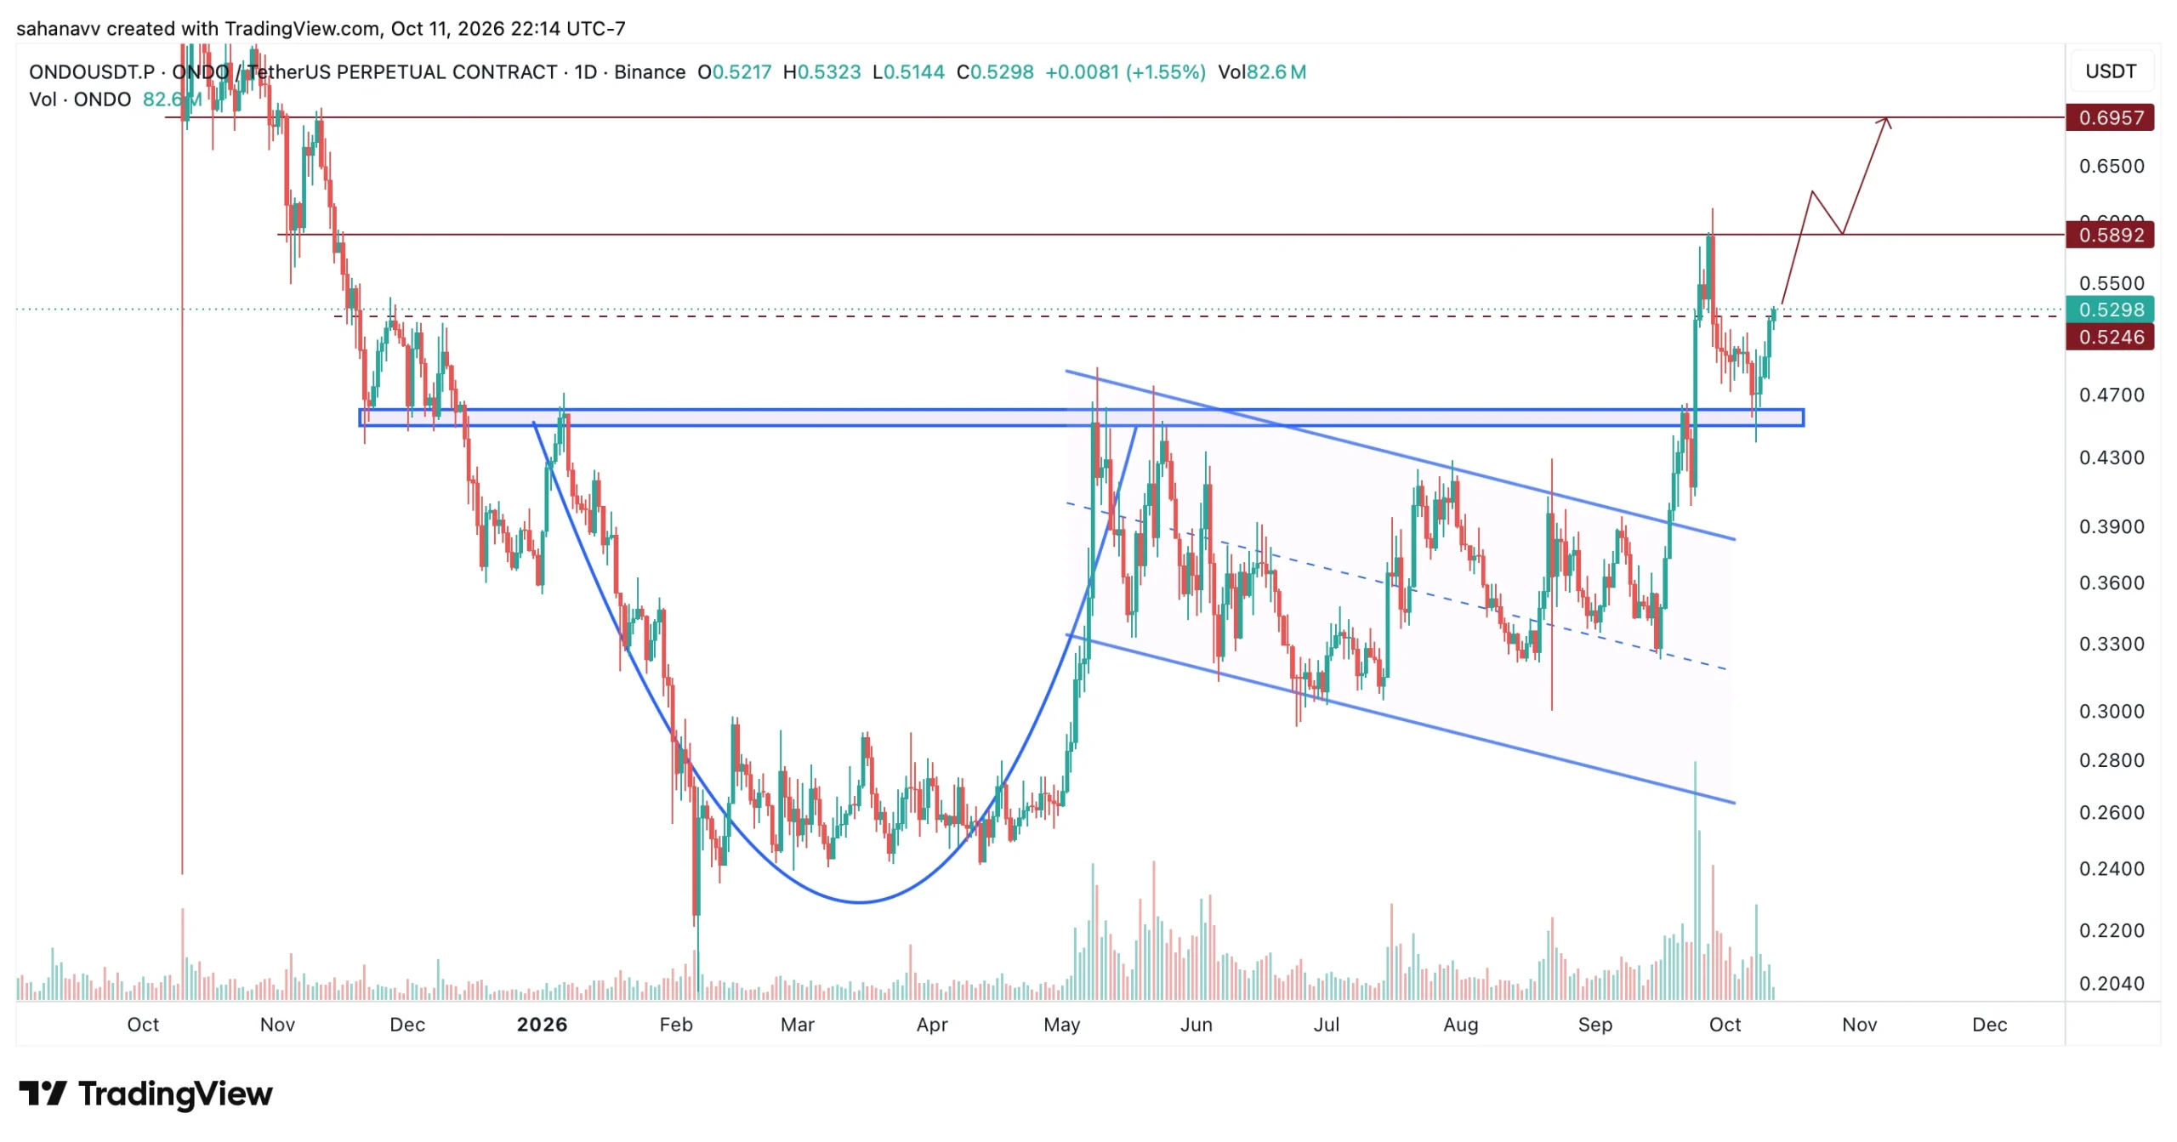The height and width of the screenshot is (1142, 2177).
Task: Click the 0.6957 price level label
Action: (x=2111, y=117)
